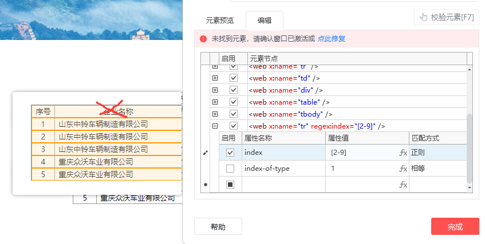Image resolution: width=485 pixels, height=244 pixels.
Task: Click the 元素节点 column header
Action: coord(357,58)
